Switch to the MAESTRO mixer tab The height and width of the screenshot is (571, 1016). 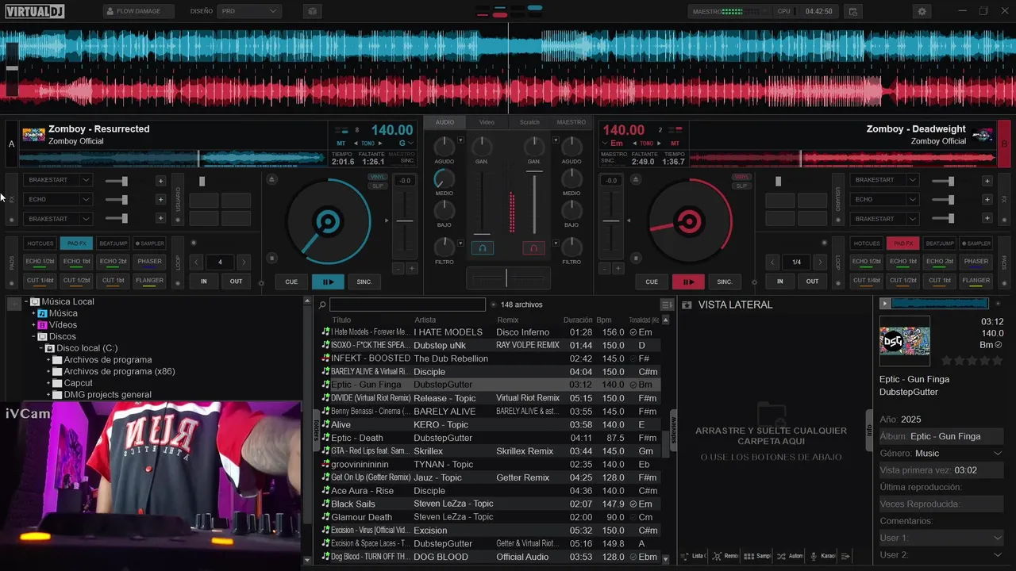[571, 122]
